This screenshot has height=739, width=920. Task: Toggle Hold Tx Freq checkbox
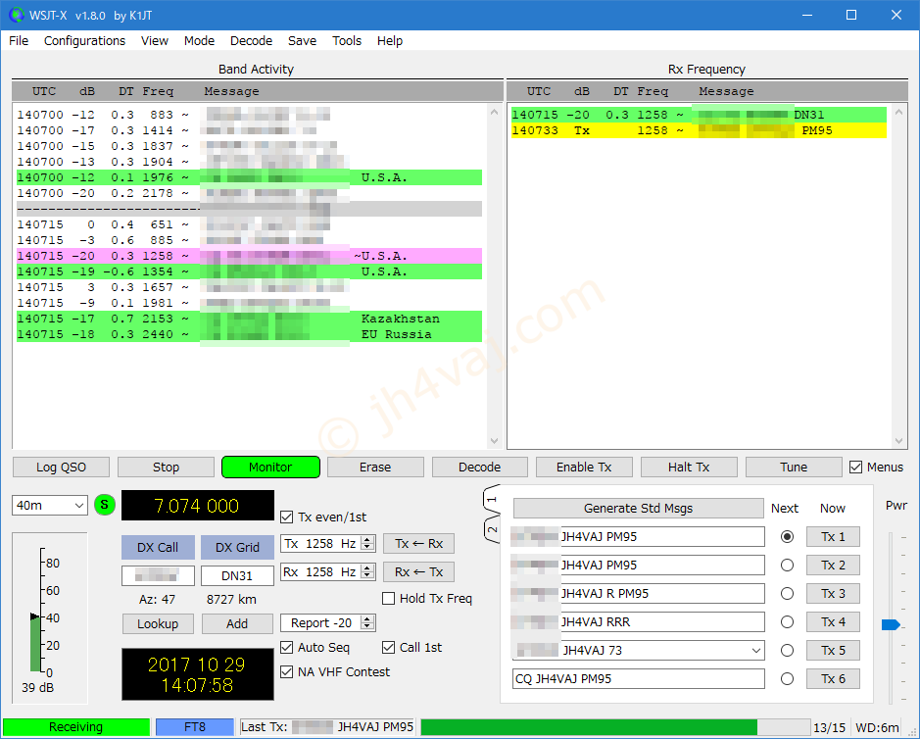click(388, 599)
